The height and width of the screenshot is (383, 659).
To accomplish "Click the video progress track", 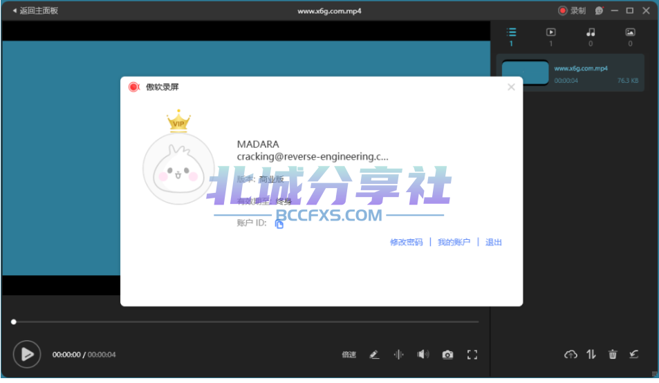I will tap(246, 321).
